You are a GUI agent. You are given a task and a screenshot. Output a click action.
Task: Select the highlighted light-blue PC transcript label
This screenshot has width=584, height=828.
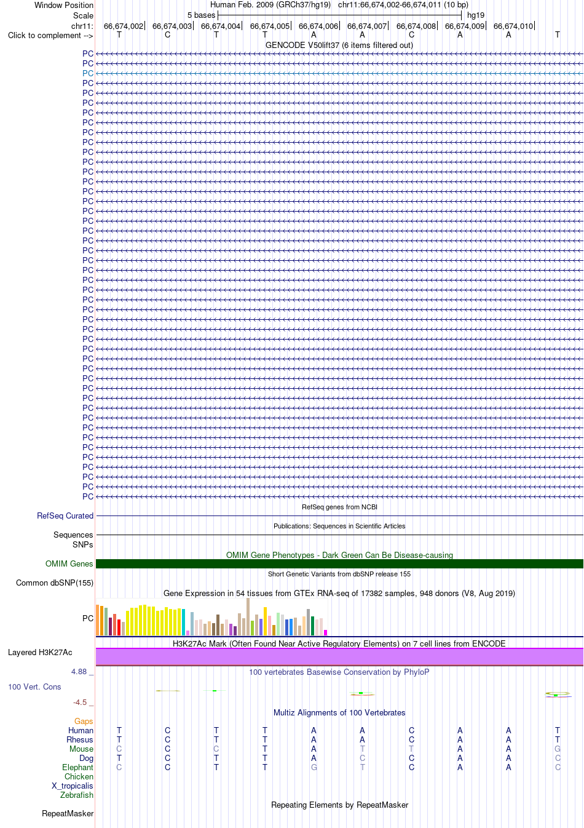pos(88,73)
